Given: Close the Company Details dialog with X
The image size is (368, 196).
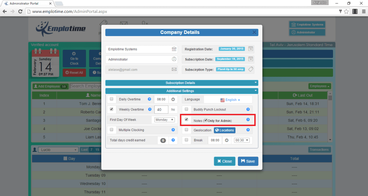Looking at the screenshot, I should tap(254, 32).
